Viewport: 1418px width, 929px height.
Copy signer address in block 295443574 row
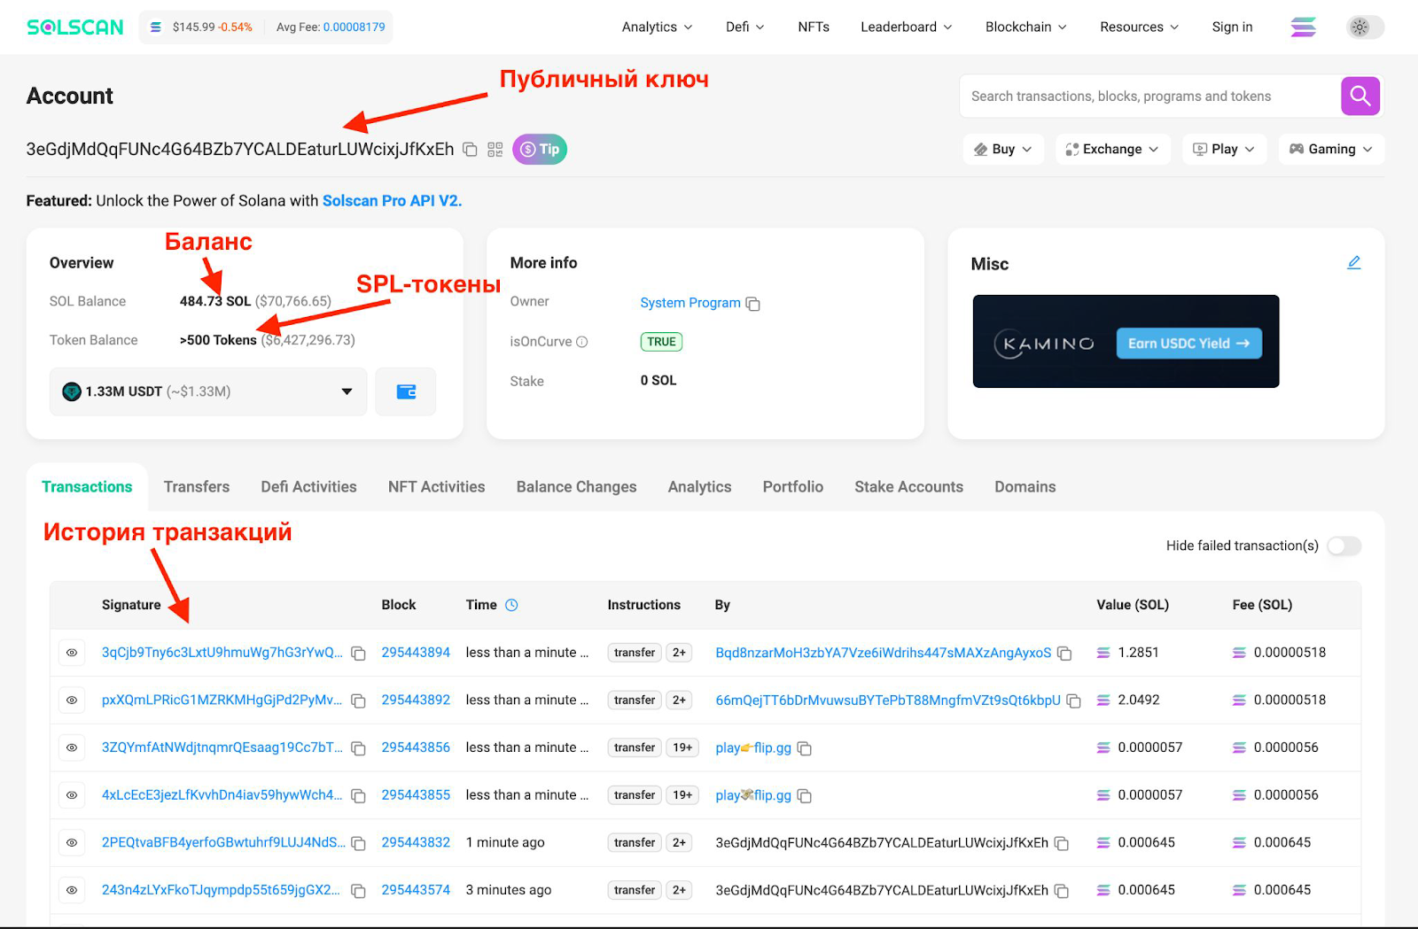(x=1062, y=891)
